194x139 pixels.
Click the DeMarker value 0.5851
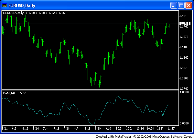(22, 93)
